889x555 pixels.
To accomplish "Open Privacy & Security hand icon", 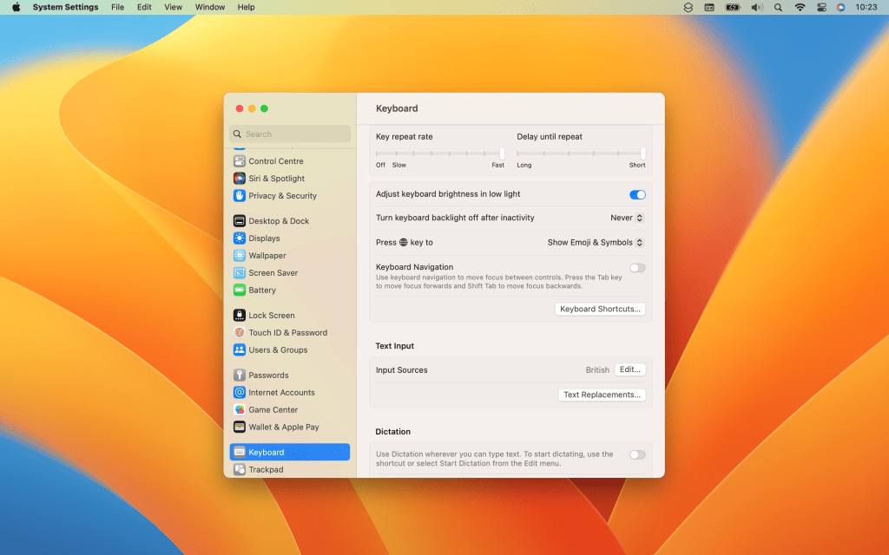I will click(x=240, y=195).
